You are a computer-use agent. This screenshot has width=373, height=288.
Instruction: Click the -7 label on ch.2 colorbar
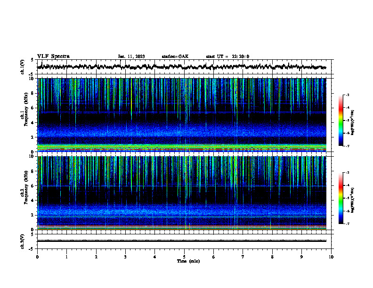pyautogui.click(x=347, y=224)
